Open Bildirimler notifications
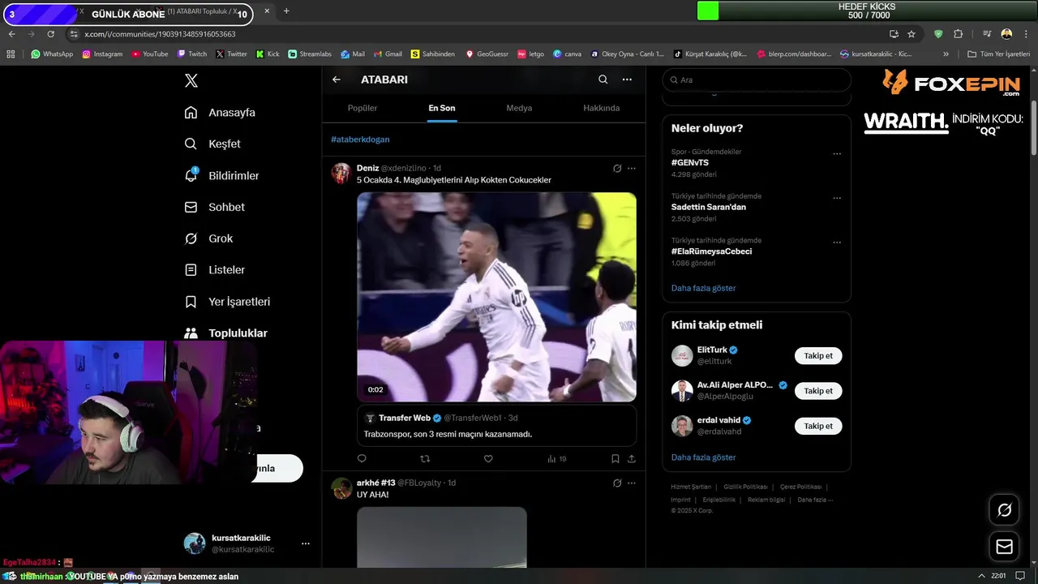This screenshot has height=584, width=1038. pos(221,175)
